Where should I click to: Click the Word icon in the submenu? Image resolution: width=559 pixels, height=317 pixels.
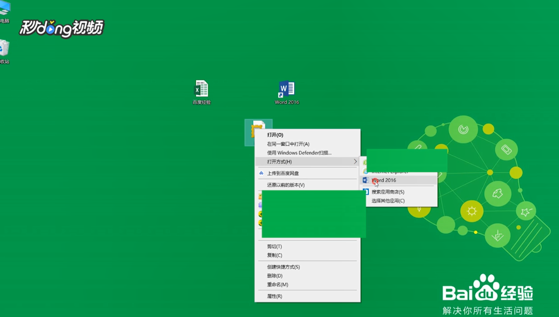pyautogui.click(x=365, y=180)
